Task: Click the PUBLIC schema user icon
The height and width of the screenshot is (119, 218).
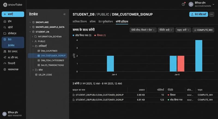Action: click(x=36, y=41)
